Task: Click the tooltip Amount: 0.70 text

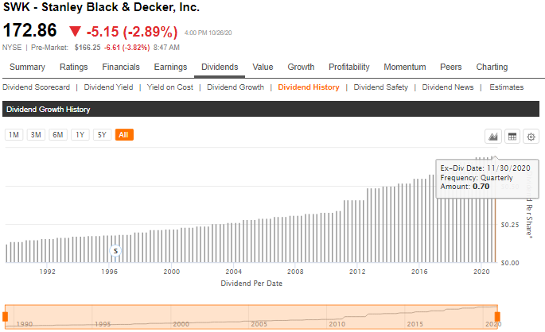Action: pos(465,187)
